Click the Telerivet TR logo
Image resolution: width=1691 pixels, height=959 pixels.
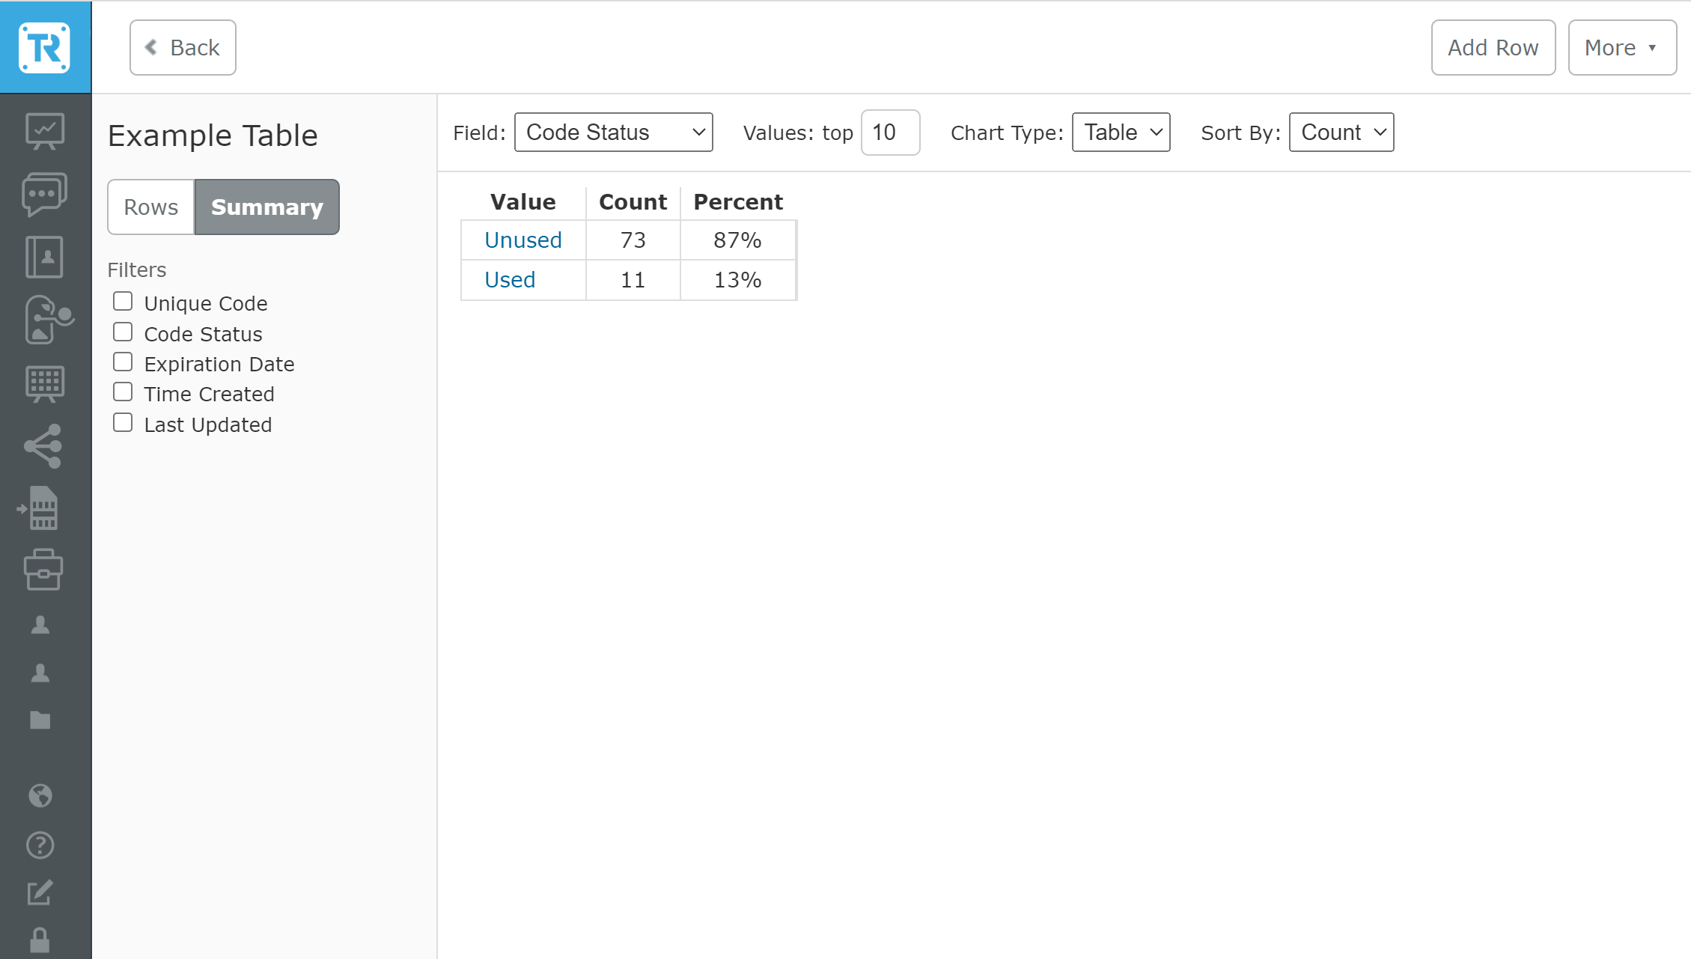[45, 47]
